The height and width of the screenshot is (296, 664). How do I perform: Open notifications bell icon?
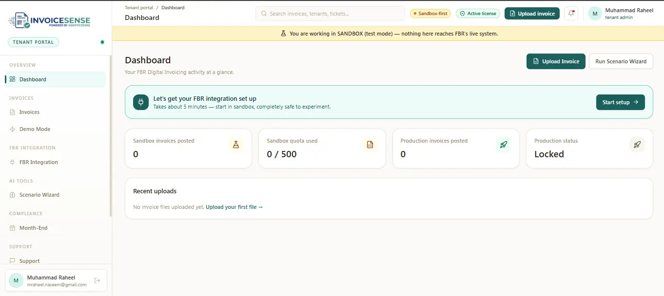click(571, 14)
